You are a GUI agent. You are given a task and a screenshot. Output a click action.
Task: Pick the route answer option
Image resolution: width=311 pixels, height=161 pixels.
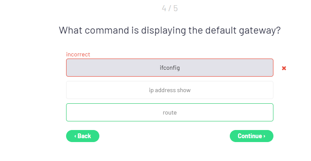pyautogui.click(x=170, y=112)
